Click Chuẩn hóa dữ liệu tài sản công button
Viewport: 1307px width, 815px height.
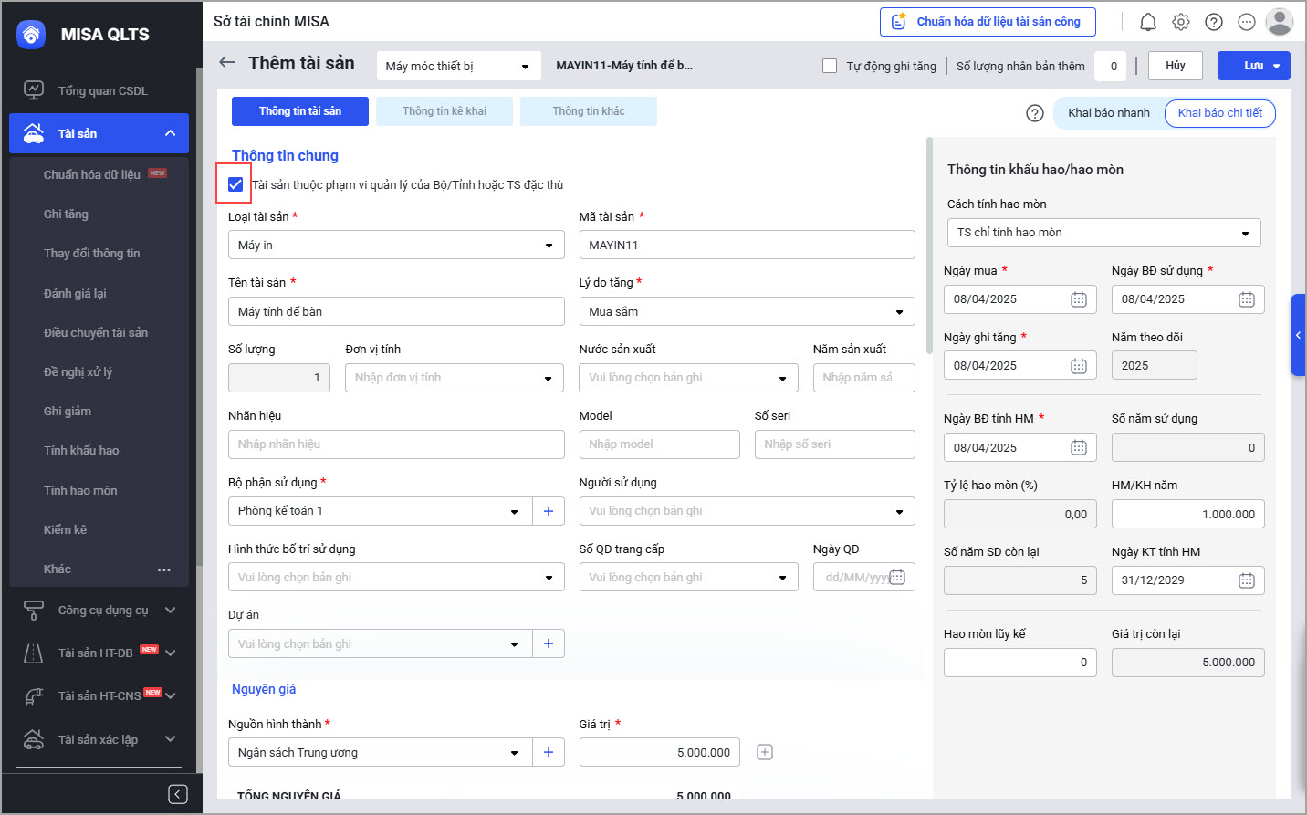pyautogui.click(x=988, y=22)
